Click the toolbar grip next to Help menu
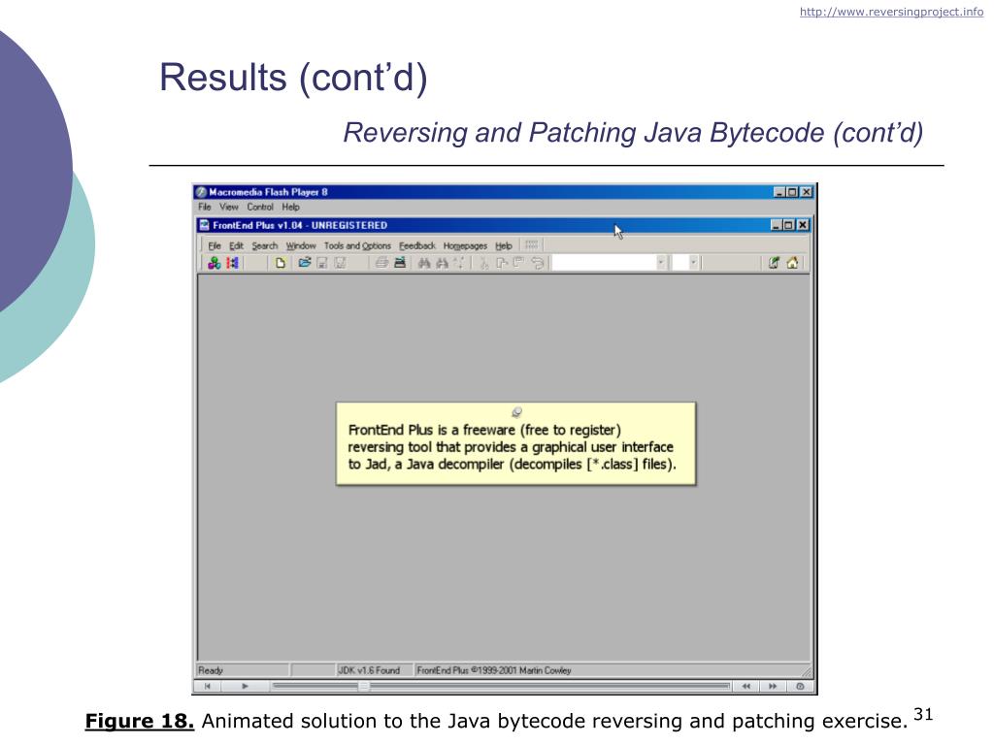994x745 pixels. tap(532, 245)
